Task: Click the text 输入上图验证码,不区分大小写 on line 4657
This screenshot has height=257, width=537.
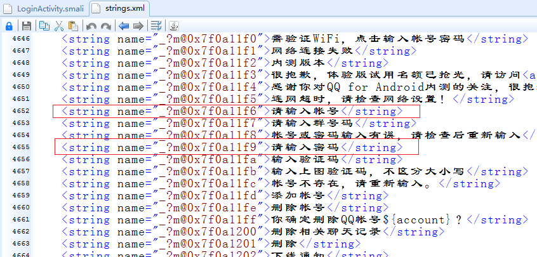Action: [x=368, y=171]
